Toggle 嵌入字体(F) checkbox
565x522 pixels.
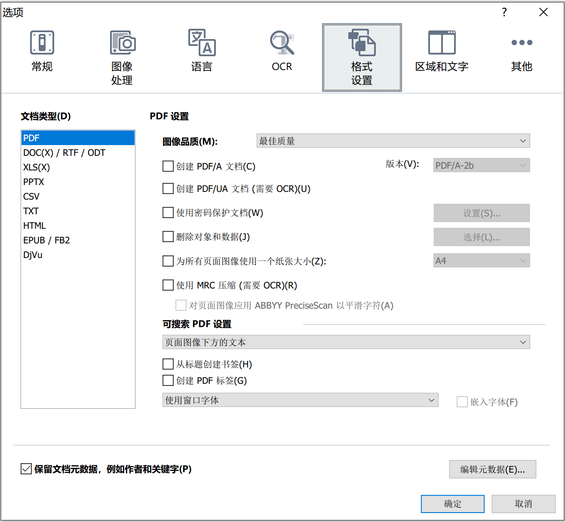pos(462,402)
